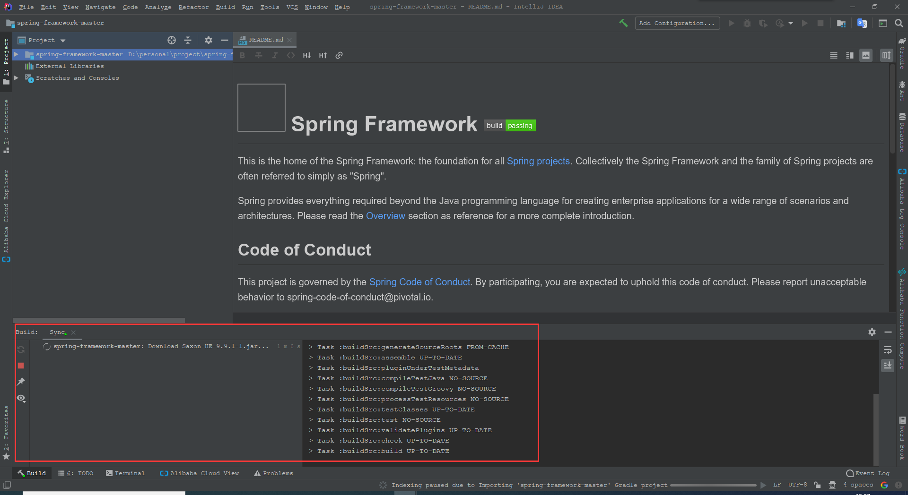Click the build passing badge
This screenshot has width=908, height=495.
pyautogui.click(x=510, y=126)
